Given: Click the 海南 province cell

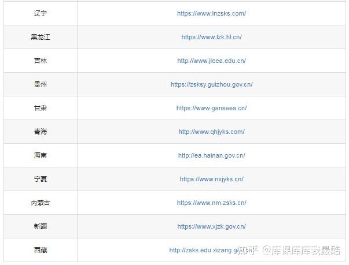Looking at the screenshot, I should click(41, 155).
